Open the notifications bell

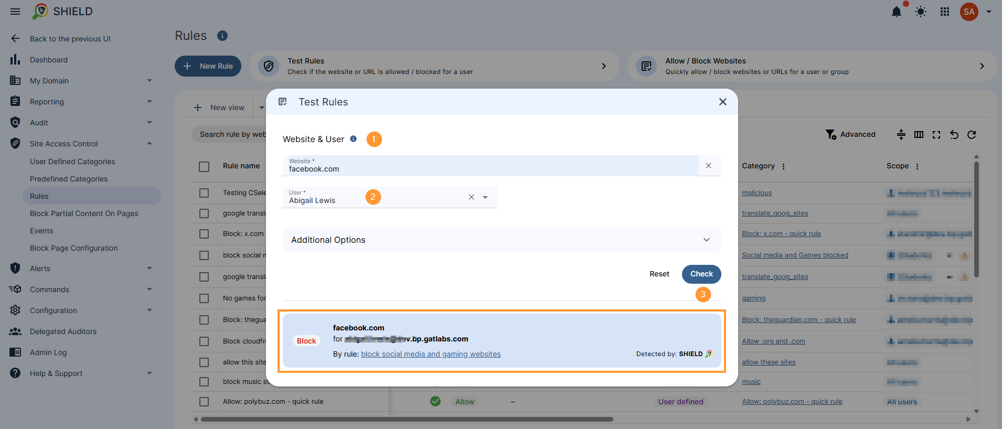point(897,12)
